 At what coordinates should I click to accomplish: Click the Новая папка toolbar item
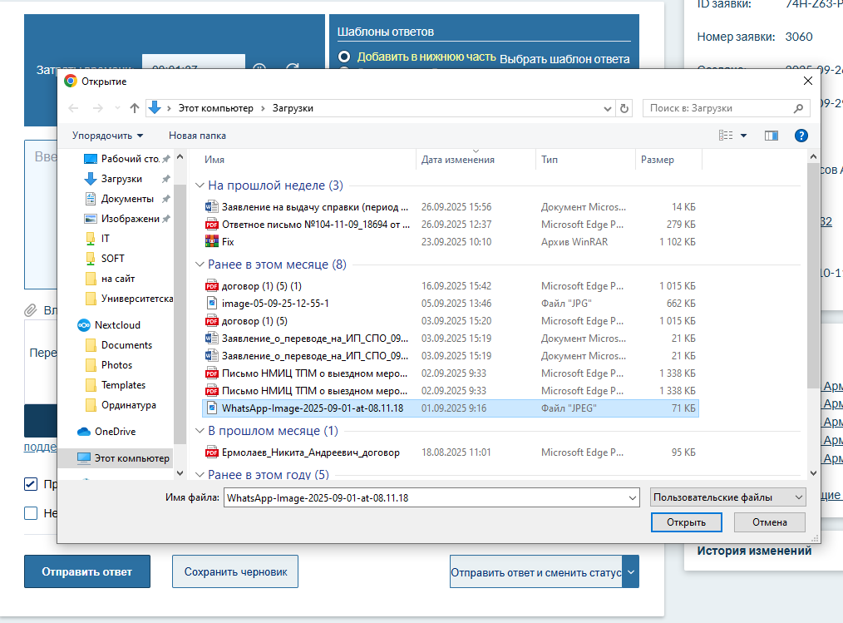click(x=197, y=136)
